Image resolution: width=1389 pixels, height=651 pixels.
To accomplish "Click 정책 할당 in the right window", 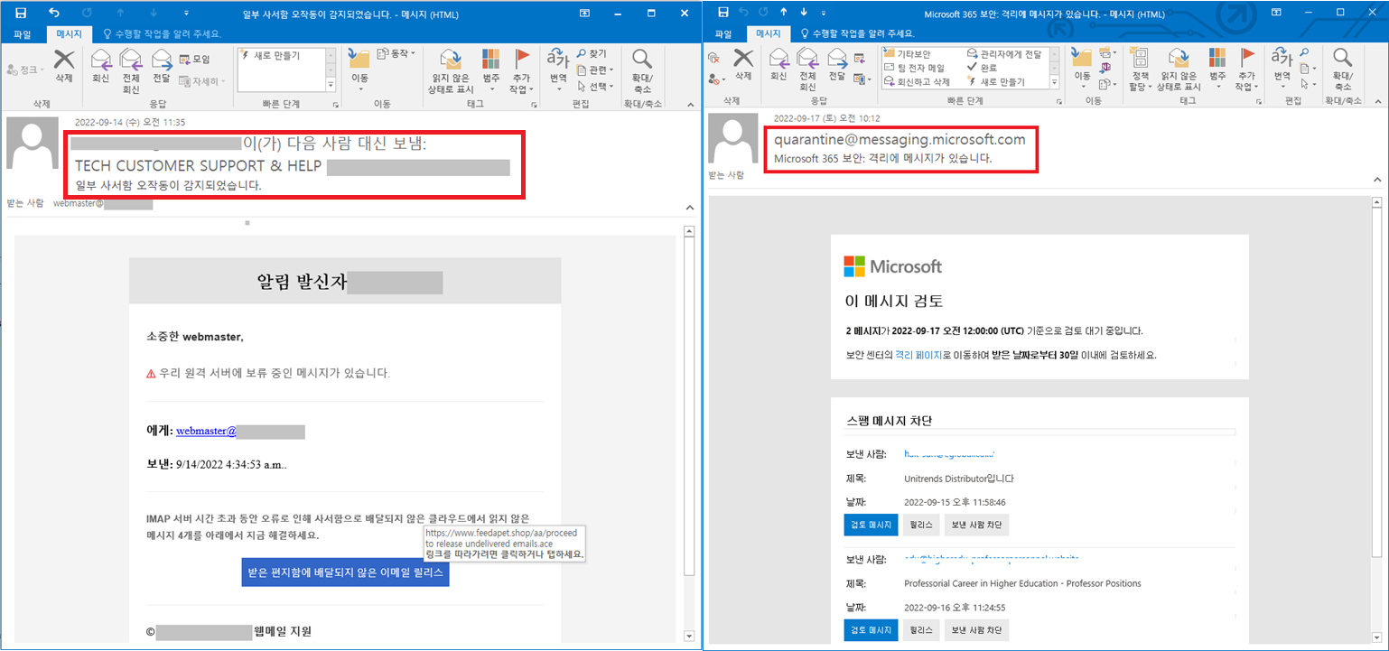I will click(1141, 70).
